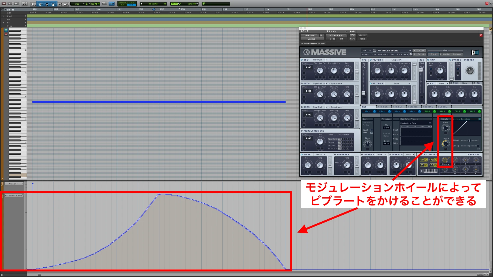Select the Scrubber speaker tool

click(60, 4)
